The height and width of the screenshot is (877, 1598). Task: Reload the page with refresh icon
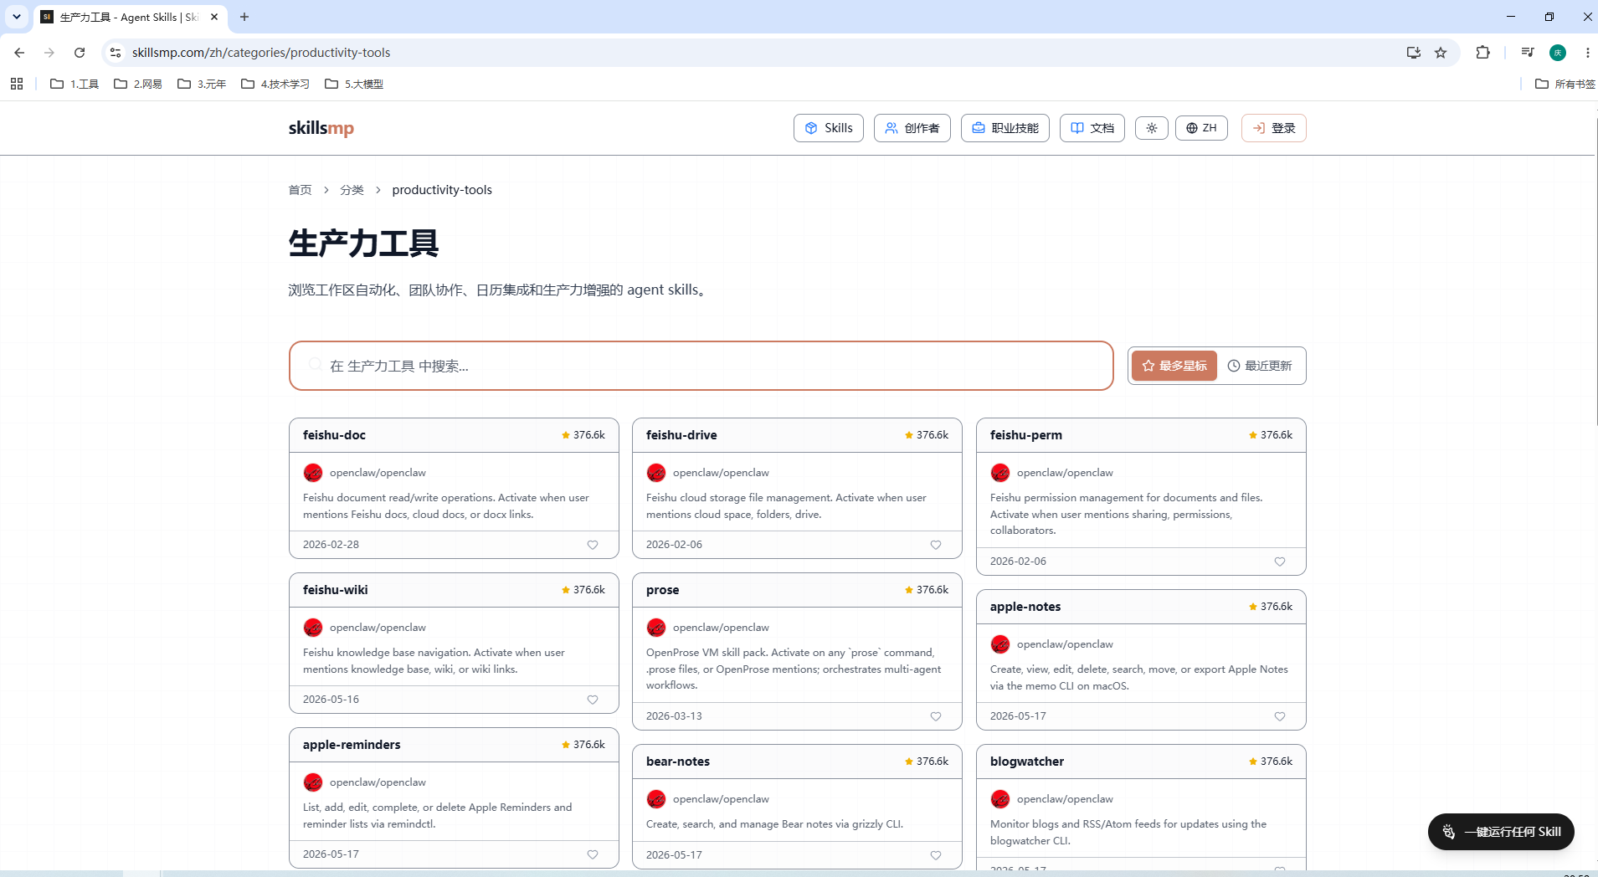point(80,53)
